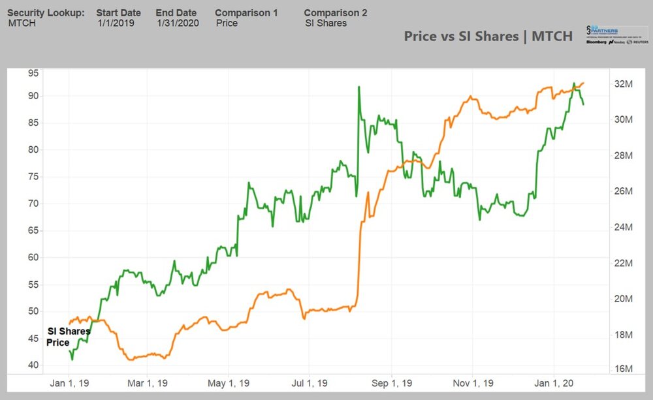Click the Security Lookup label
Image resolution: width=653 pixels, height=400 pixels.
(x=46, y=13)
